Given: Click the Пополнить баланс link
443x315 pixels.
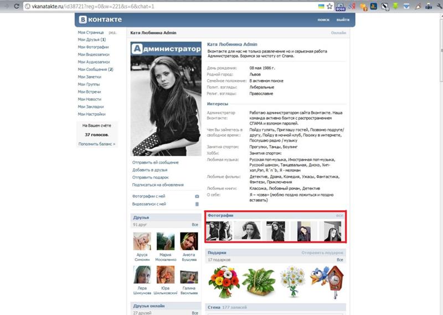Looking at the screenshot, I should pos(97,144).
